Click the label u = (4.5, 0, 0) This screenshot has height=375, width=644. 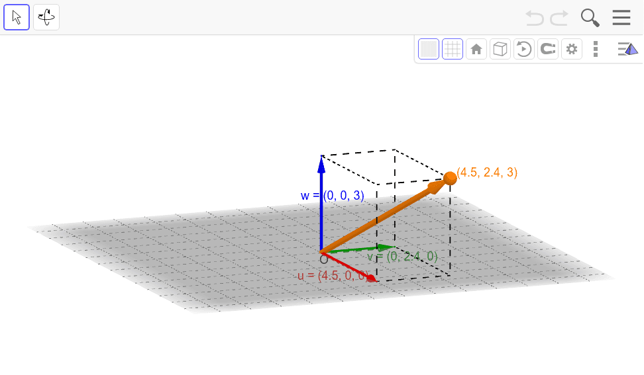tap(333, 275)
